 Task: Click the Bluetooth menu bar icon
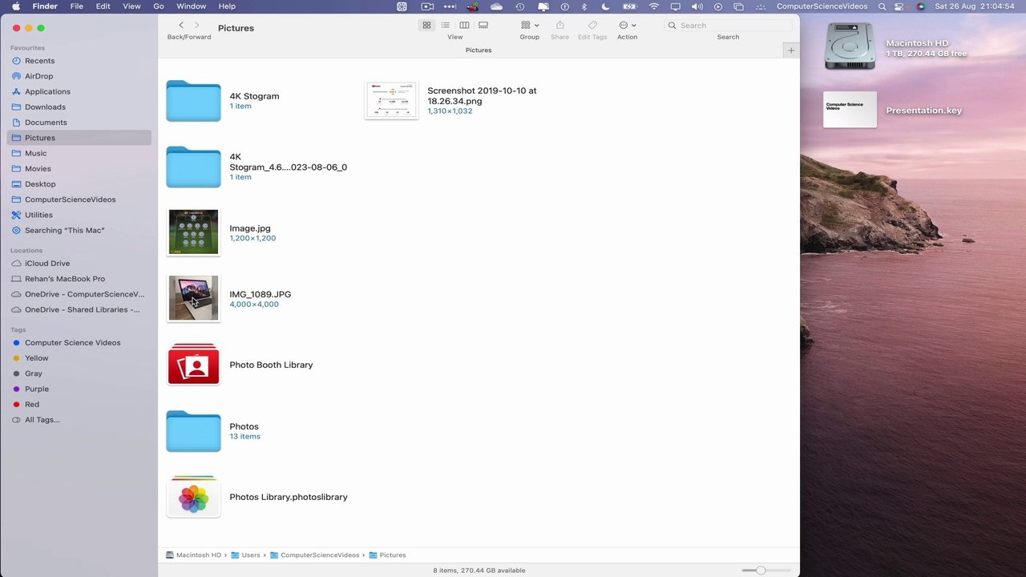584,6
